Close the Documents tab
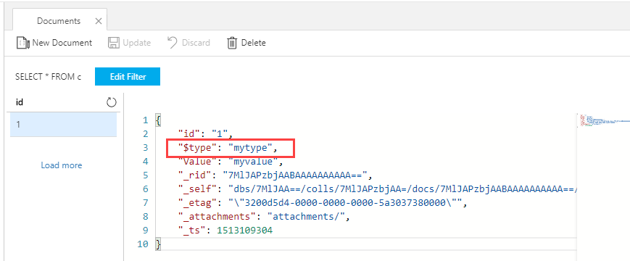630x261 pixels. click(x=99, y=21)
